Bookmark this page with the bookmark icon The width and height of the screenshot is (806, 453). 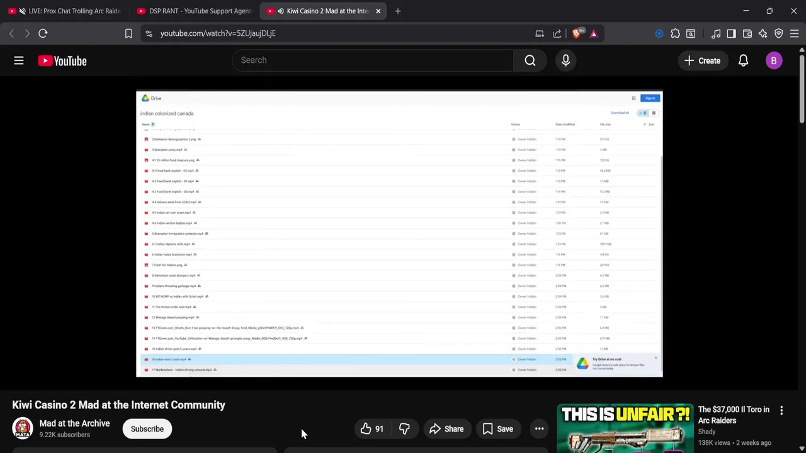128,33
